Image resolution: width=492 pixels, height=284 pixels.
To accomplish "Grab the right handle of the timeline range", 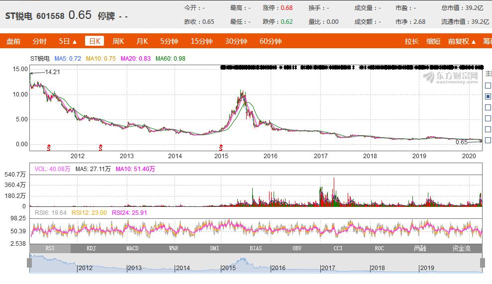I will [482, 263].
